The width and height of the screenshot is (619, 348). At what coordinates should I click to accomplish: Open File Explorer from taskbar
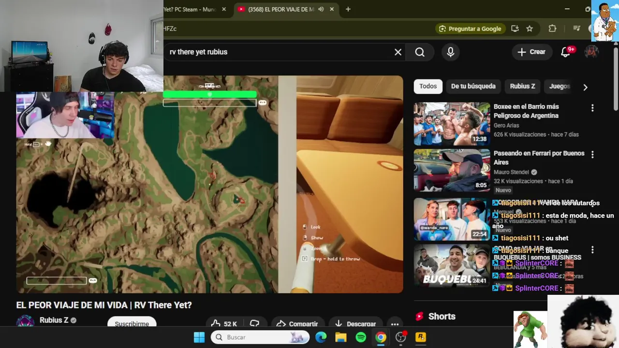tap(341, 337)
